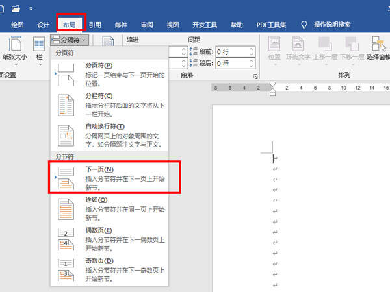Image resolution: width=390 pixels, height=292 pixels.
Task: Switch to the 设计 tab
Action: [43, 25]
